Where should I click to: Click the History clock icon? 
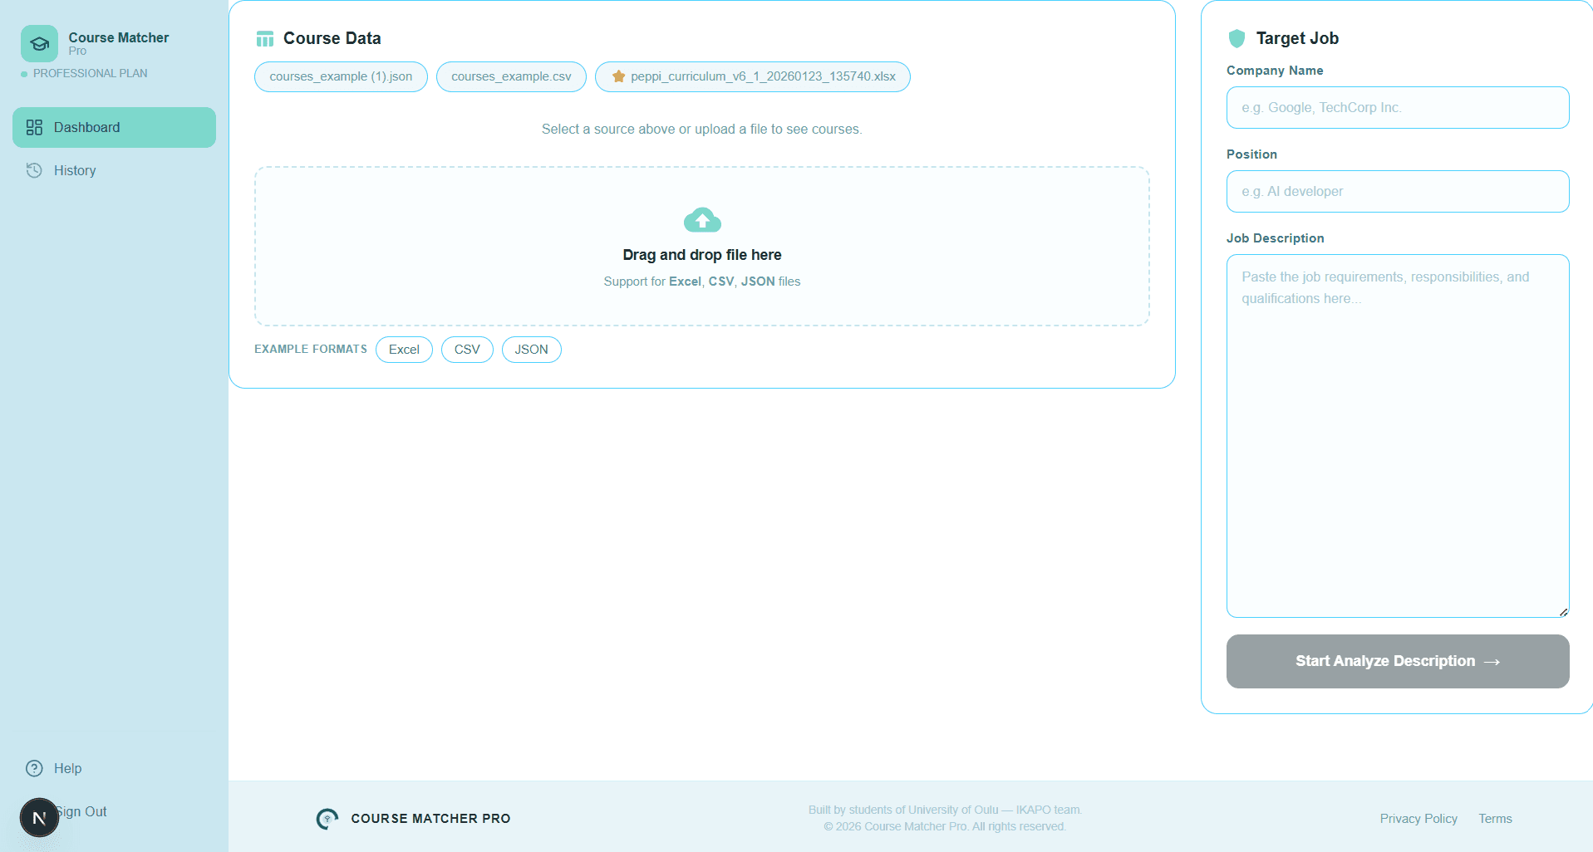click(34, 170)
